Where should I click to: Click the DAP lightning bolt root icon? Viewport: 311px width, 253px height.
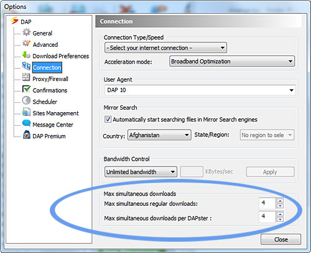(14, 21)
